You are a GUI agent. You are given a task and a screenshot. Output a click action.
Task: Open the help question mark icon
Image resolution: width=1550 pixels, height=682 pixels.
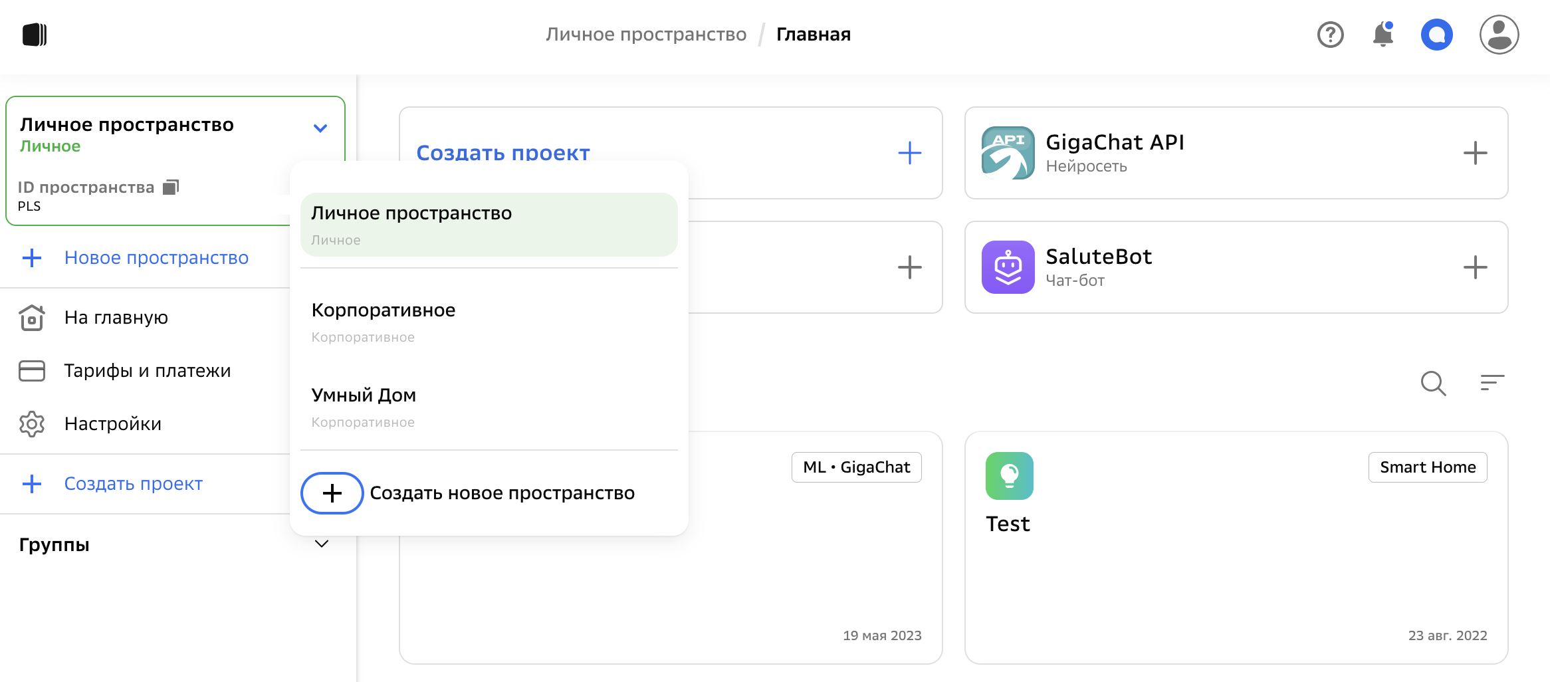[x=1330, y=35]
